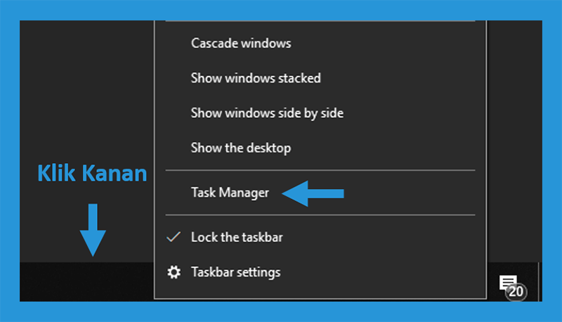Viewport: 562px width, 322px height.
Task: Click the separator line above Task Manager
Action: click(x=320, y=170)
